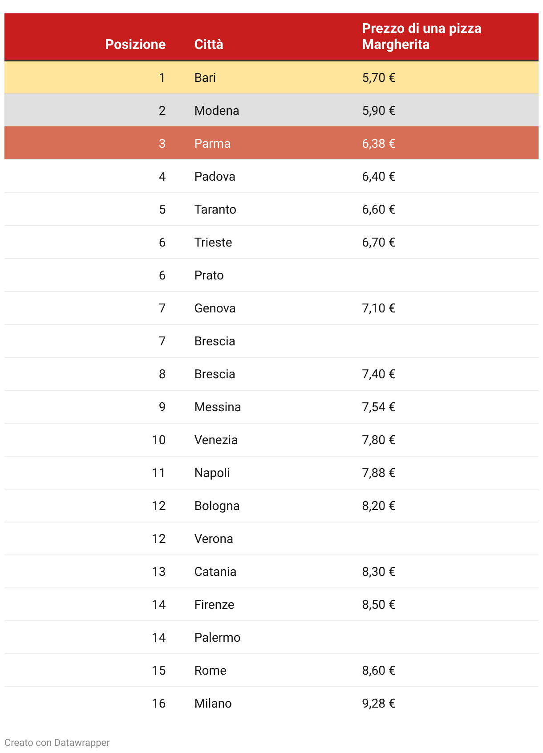The width and height of the screenshot is (543, 753).
Task: Click the Posizione column header
Action: pos(135,45)
